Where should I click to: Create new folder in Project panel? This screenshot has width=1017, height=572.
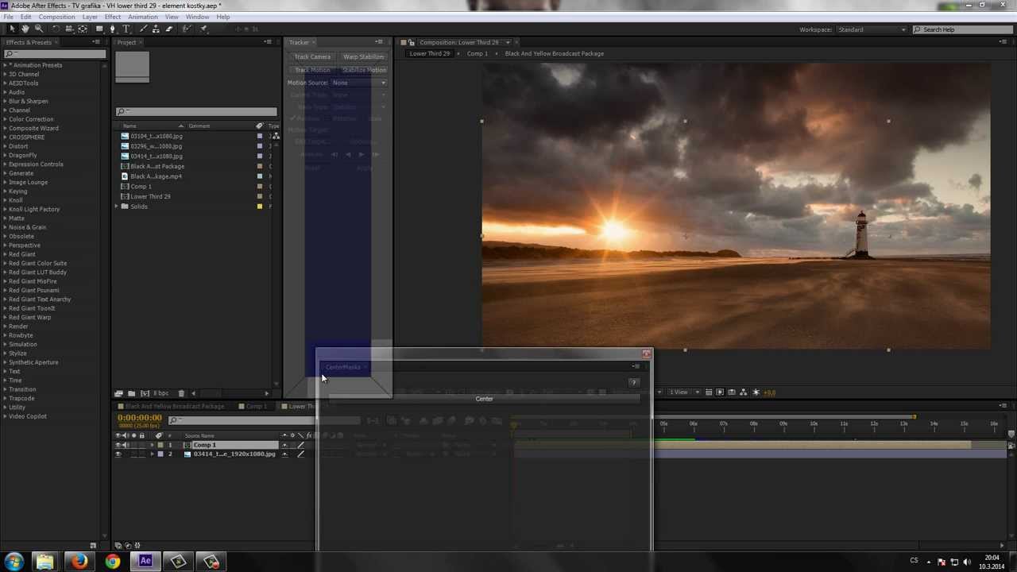click(132, 393)
